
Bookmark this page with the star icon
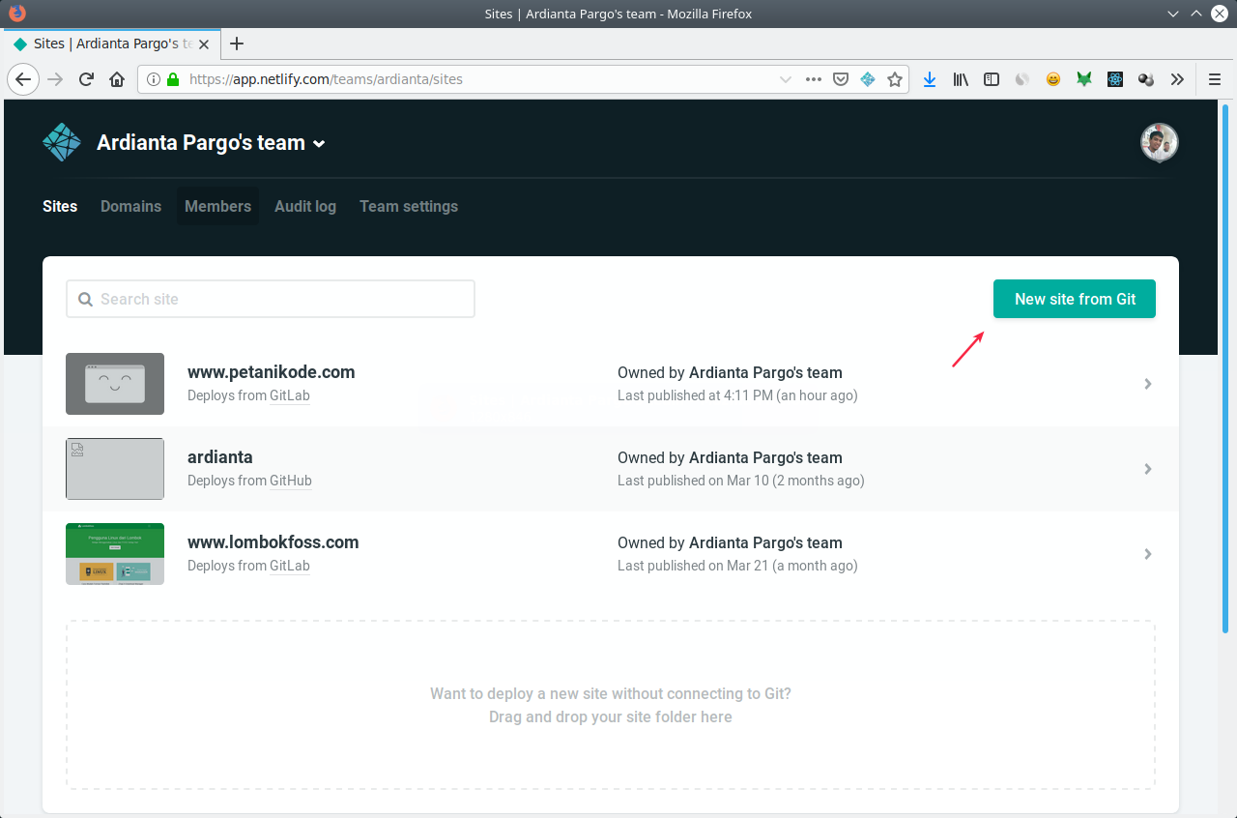click(x=895, y=79)
